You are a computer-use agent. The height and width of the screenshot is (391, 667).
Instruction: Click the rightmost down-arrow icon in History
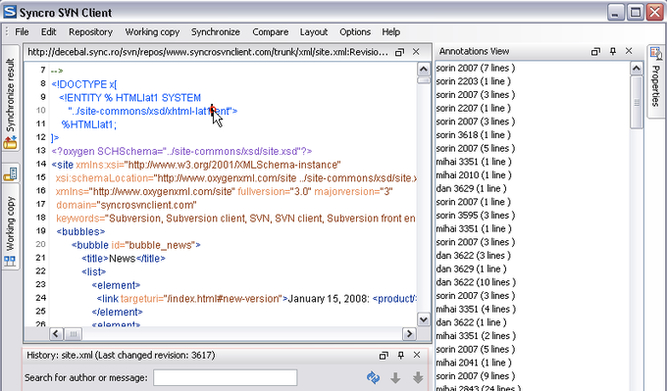418,377
